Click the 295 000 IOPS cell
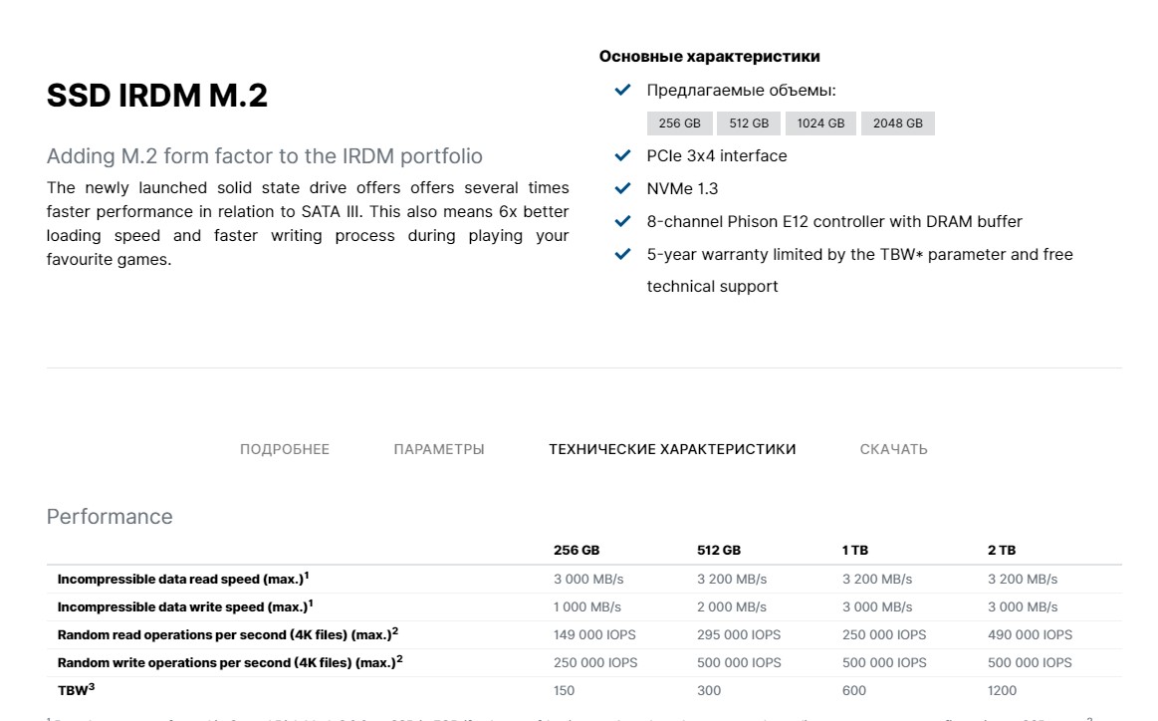The width and height of the screenshot is (1158, 721). (x=739, y=634)
